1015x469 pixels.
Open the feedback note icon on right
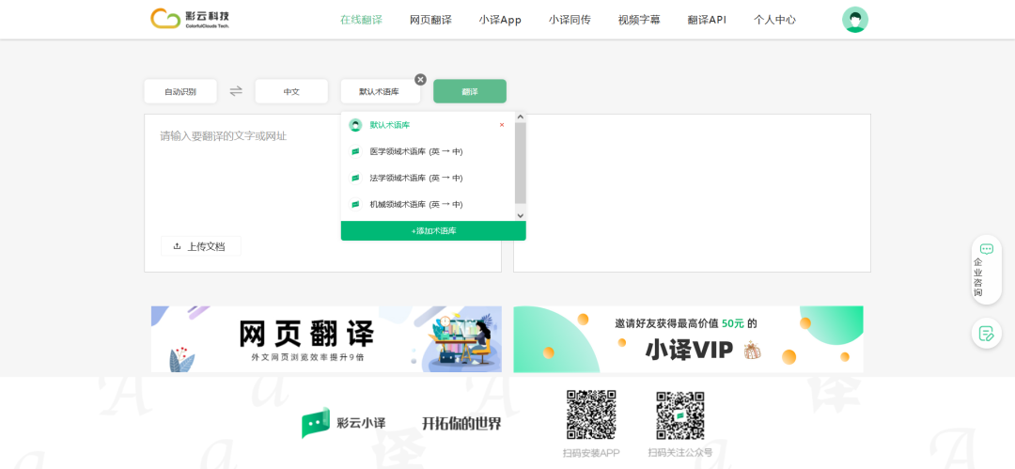click(x=986, y=334)
